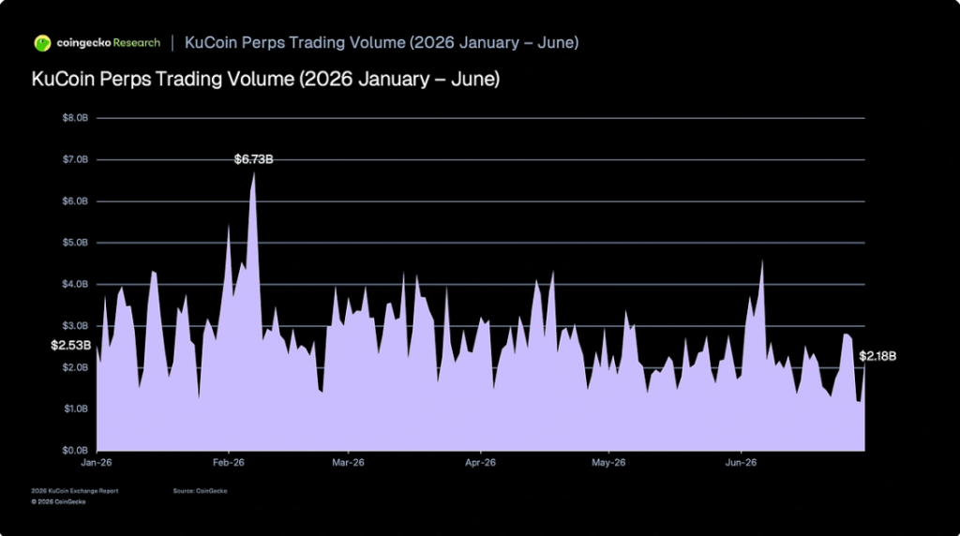Click the May-26 x-axis label
The height and width of the screenshot is (536, 960).
[x=608, y=463]
